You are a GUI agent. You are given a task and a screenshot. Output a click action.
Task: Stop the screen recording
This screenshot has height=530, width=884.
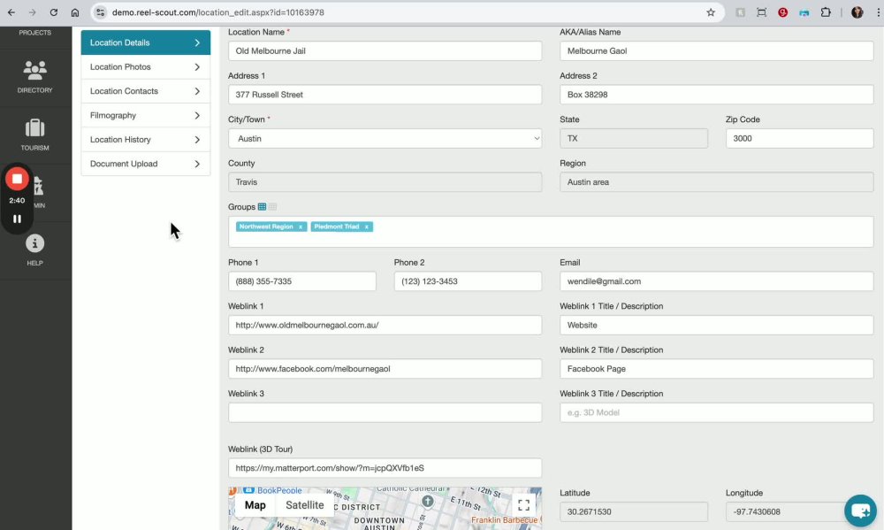tap(17, 179)
